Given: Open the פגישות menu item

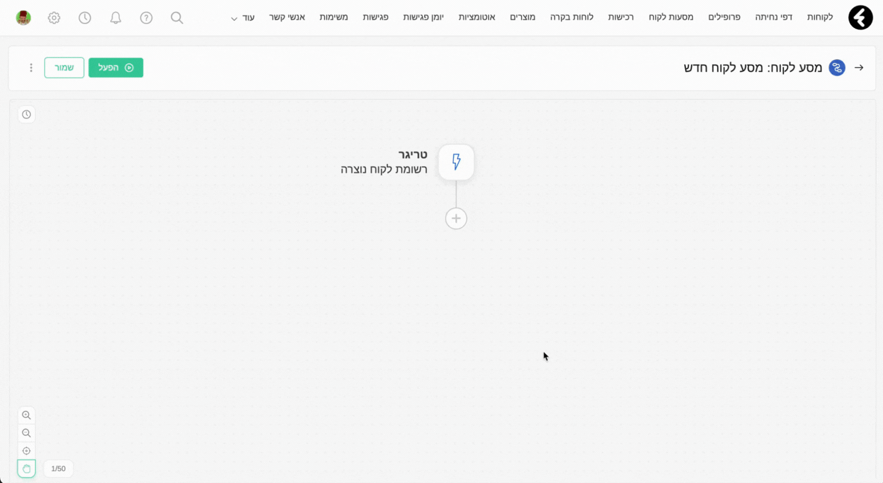Looking at the screenshot, I should click(x=375, y=17).
